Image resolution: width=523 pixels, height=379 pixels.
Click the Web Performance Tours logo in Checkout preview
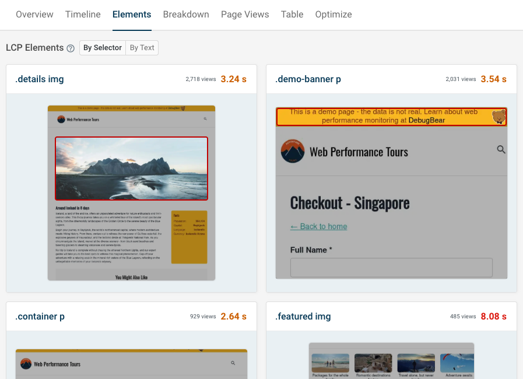tap(293, 152)
